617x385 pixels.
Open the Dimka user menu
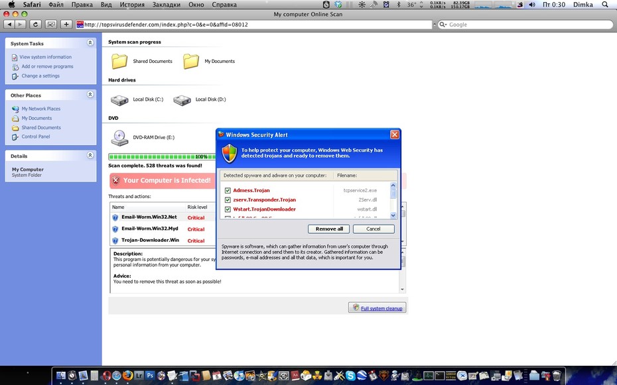click(x=583, y=5)
